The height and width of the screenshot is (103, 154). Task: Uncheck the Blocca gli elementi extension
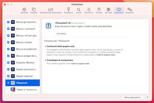[8, 22]
